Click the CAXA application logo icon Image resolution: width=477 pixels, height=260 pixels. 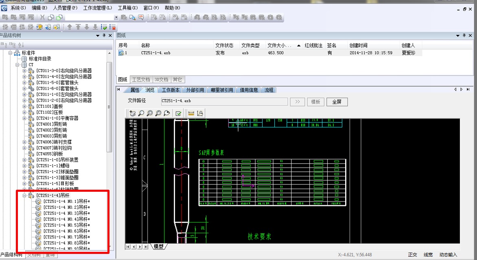(4, 8)
